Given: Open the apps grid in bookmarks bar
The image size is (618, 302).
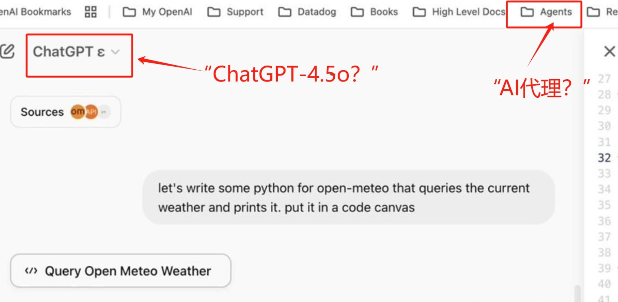Looking at the screenshot, I should click(x=90, y=12).
